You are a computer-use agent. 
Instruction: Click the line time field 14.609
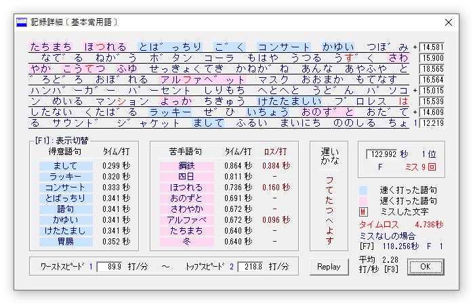pyautogui.click(x=432, y=112)
